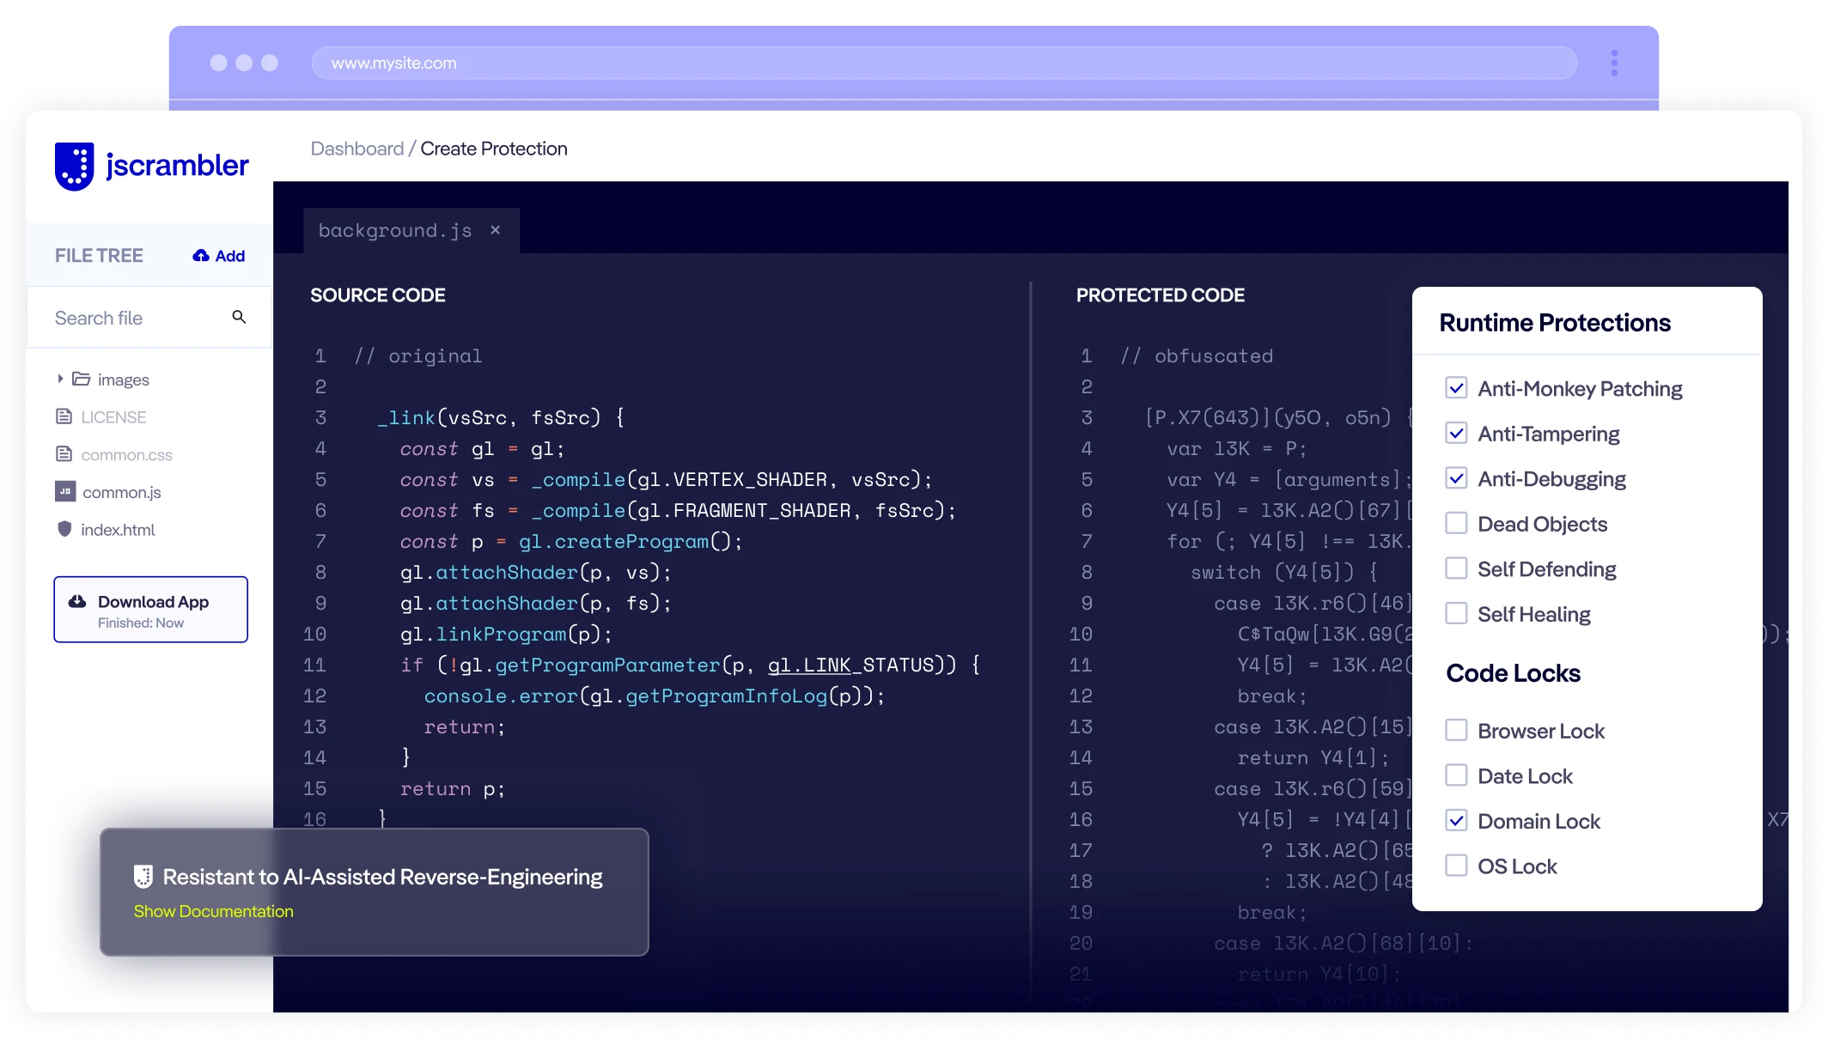
Task: Uncheck Anti-Monkey Patching
Action: coord(1456,388)
